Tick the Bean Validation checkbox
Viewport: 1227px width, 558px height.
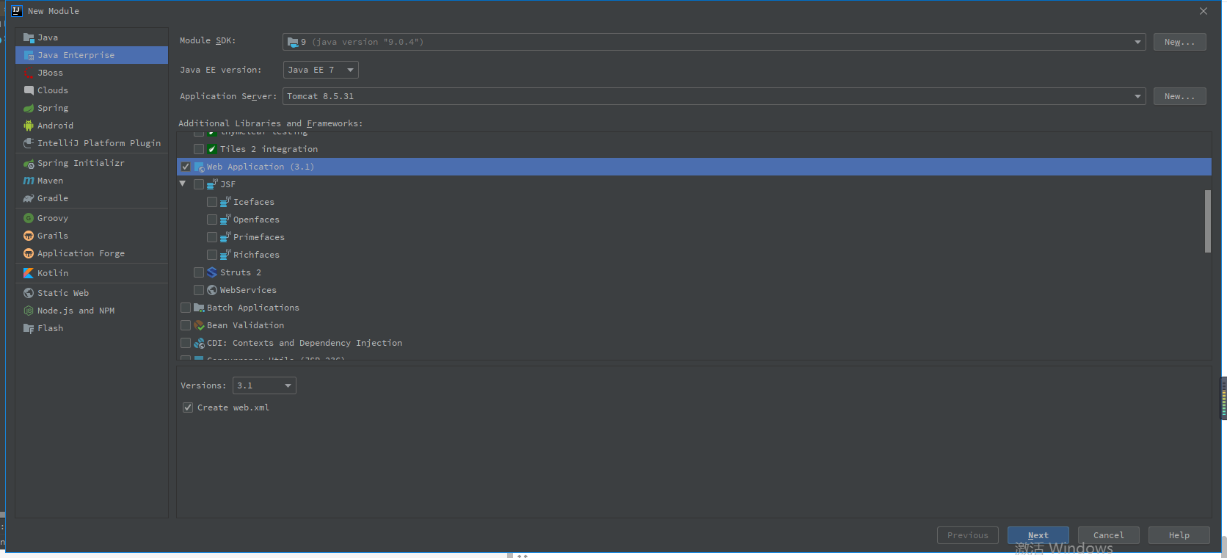point(186,325)
